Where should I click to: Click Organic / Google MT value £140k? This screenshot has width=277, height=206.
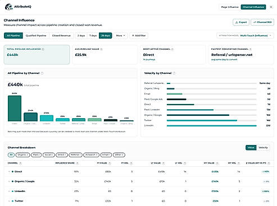pyautogui.click(x=215, y=181)
